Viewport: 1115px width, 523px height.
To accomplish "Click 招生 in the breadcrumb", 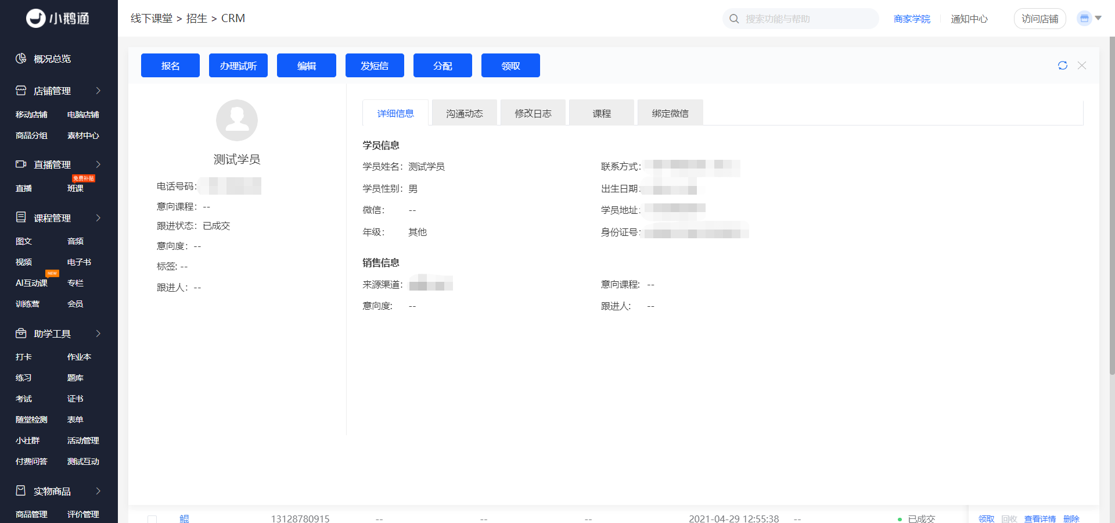I will pos(197,18).
